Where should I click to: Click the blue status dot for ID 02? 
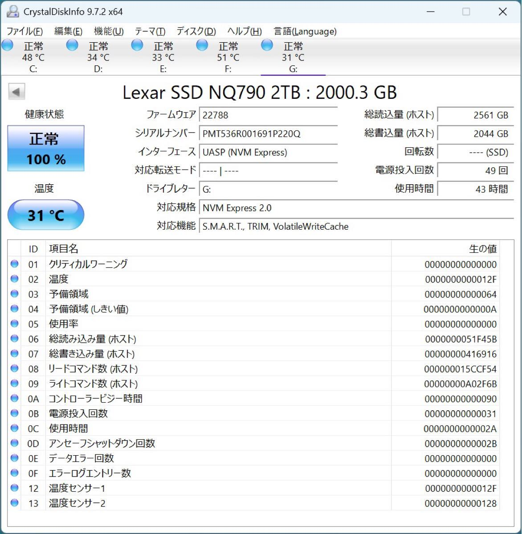tap(15, 279)
